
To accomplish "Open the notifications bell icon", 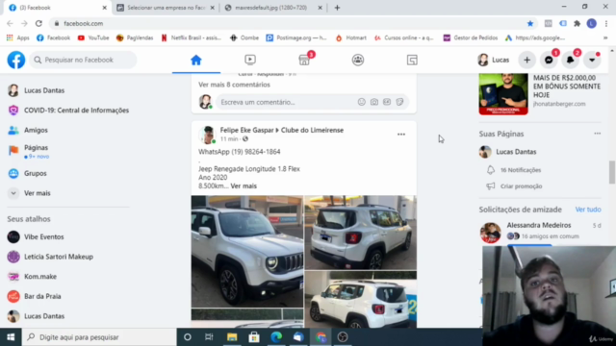I will (x=570, y=60).
